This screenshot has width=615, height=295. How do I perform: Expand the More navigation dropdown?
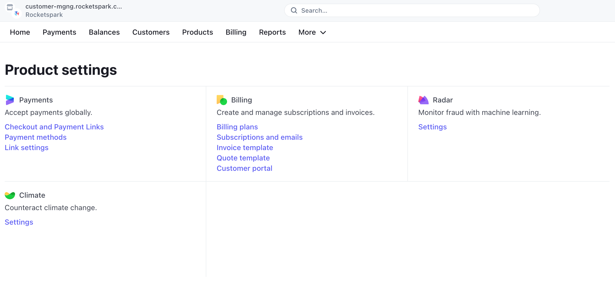[x=312, y=32]
